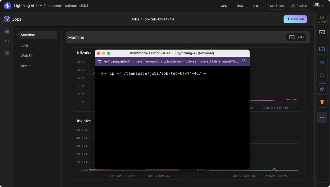330x187 pixels.
Task: Click the Utilization chart title
Action: point(84,53)
